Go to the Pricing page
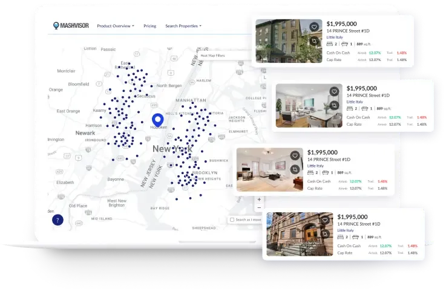The image size is (446, 289). click(x=149, y=26)
